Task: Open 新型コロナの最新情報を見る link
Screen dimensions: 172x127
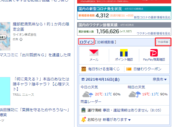Action: tap(152, 17)
